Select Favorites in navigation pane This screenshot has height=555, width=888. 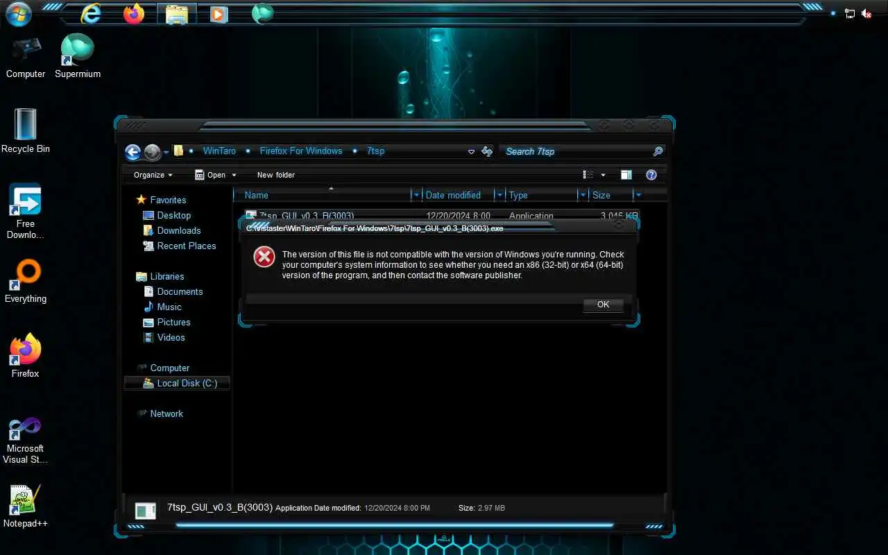[168, 200]
